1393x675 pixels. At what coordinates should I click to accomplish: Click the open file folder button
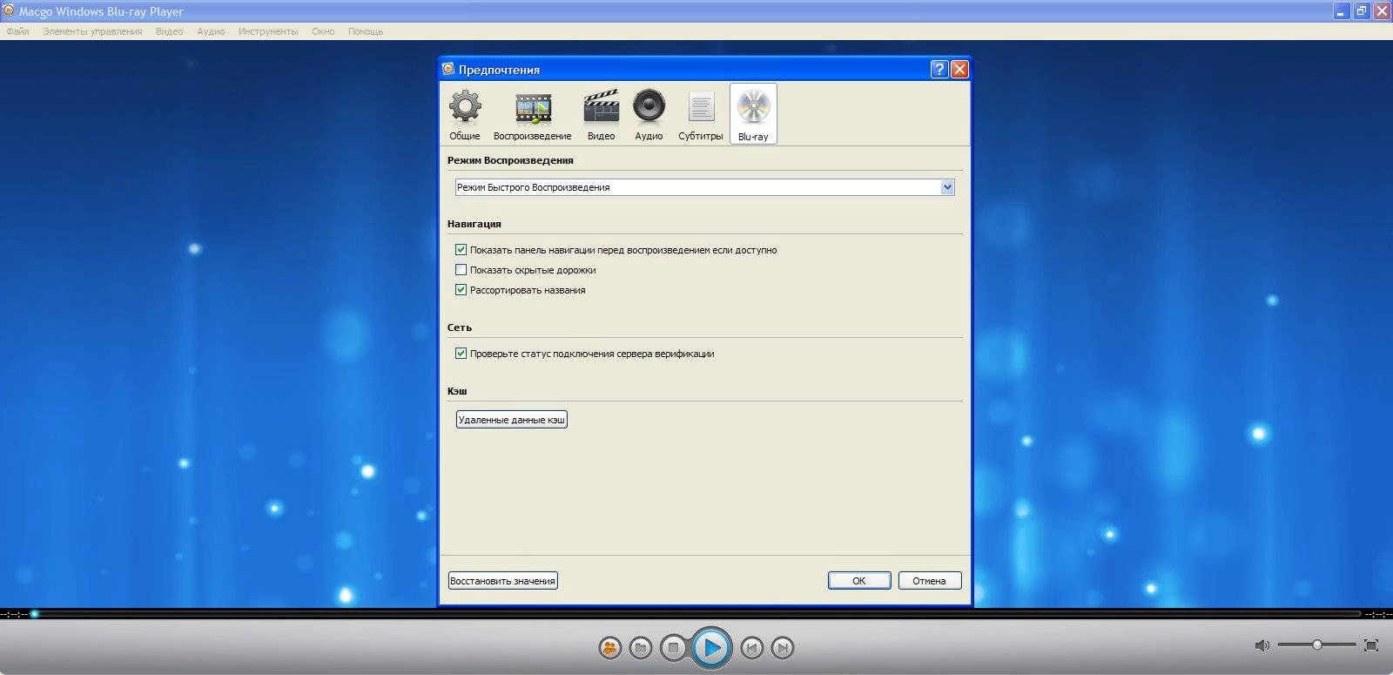(641, 648)
